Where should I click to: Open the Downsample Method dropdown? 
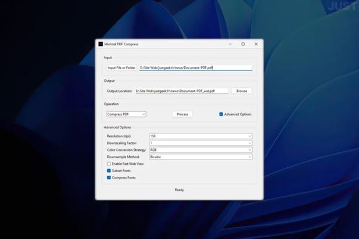pos(200,157)
